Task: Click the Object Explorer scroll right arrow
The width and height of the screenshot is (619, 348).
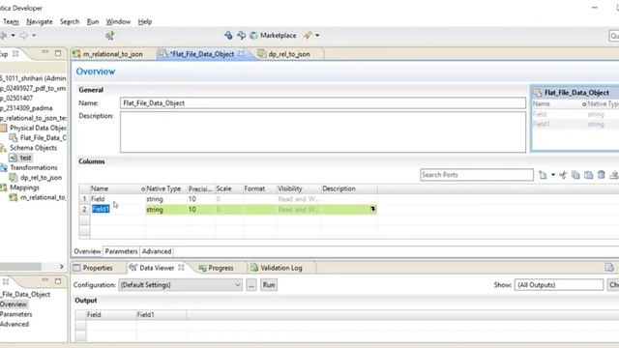Action: click(x=61, y=267)
